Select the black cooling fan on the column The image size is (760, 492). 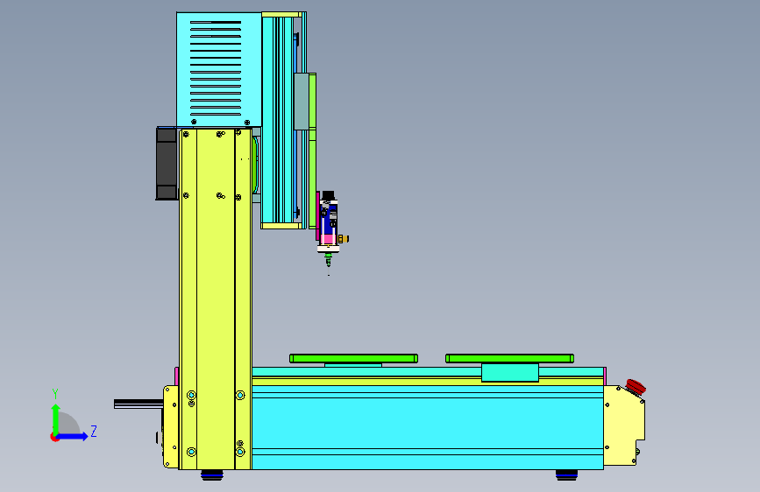[167, 164]
